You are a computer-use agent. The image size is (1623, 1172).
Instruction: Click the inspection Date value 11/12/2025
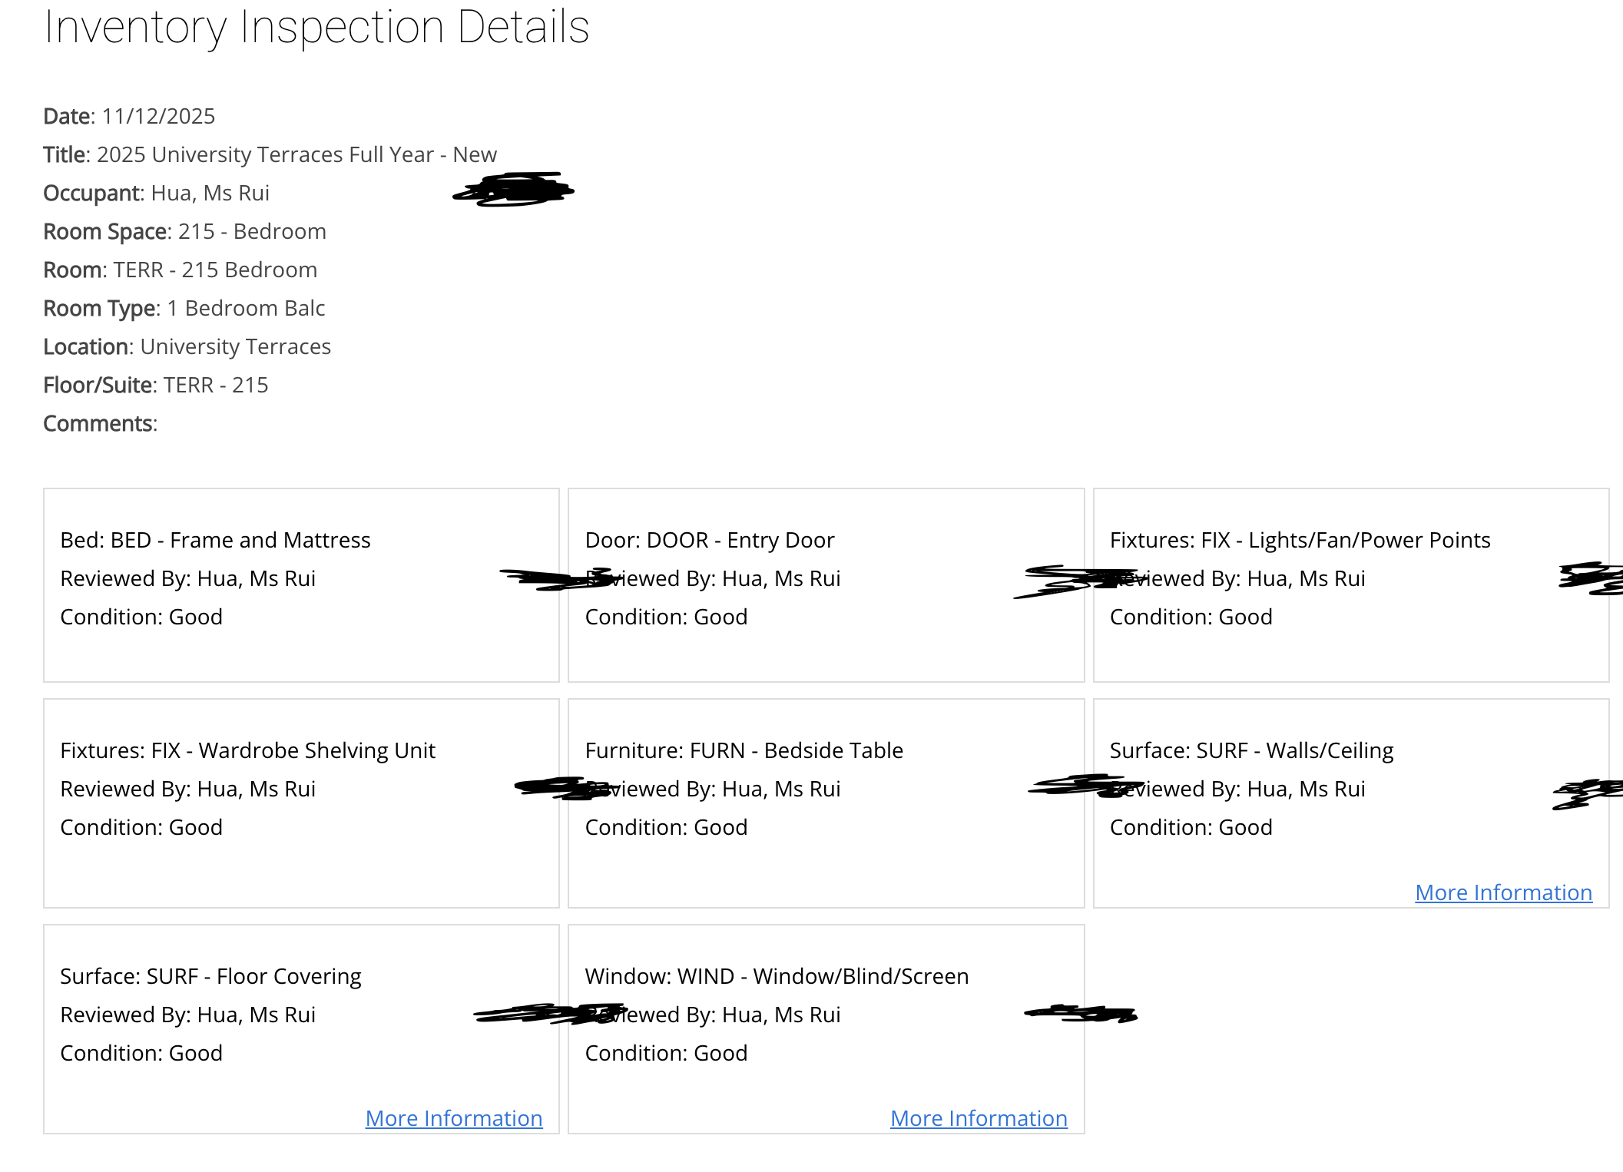(x=158, y=116)
